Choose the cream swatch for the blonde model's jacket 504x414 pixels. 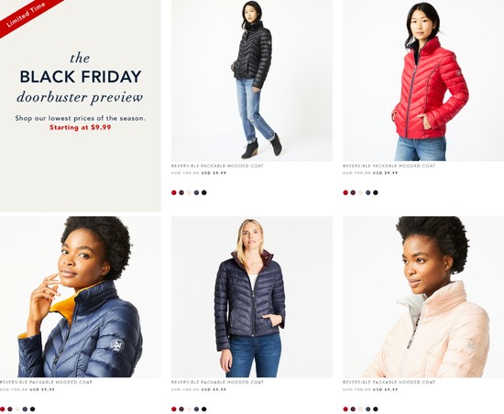click(189, 409)
